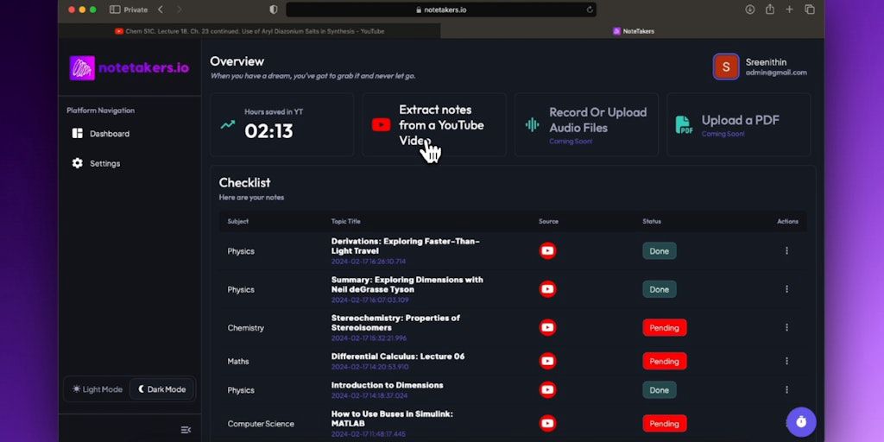884x442 pixels.
Task: Open the Dashboard icon in sidebar
Action: [77, 134]
